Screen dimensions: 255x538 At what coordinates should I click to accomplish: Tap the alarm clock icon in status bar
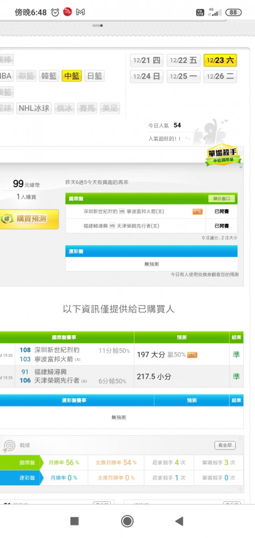[55, 12]
